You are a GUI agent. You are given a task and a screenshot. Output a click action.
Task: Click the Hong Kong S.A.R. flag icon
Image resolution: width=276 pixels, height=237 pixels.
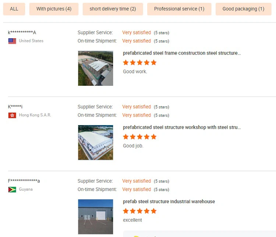(12, 115)
